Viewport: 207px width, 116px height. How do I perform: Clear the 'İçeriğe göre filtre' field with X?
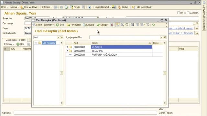[x=165, y=37]
